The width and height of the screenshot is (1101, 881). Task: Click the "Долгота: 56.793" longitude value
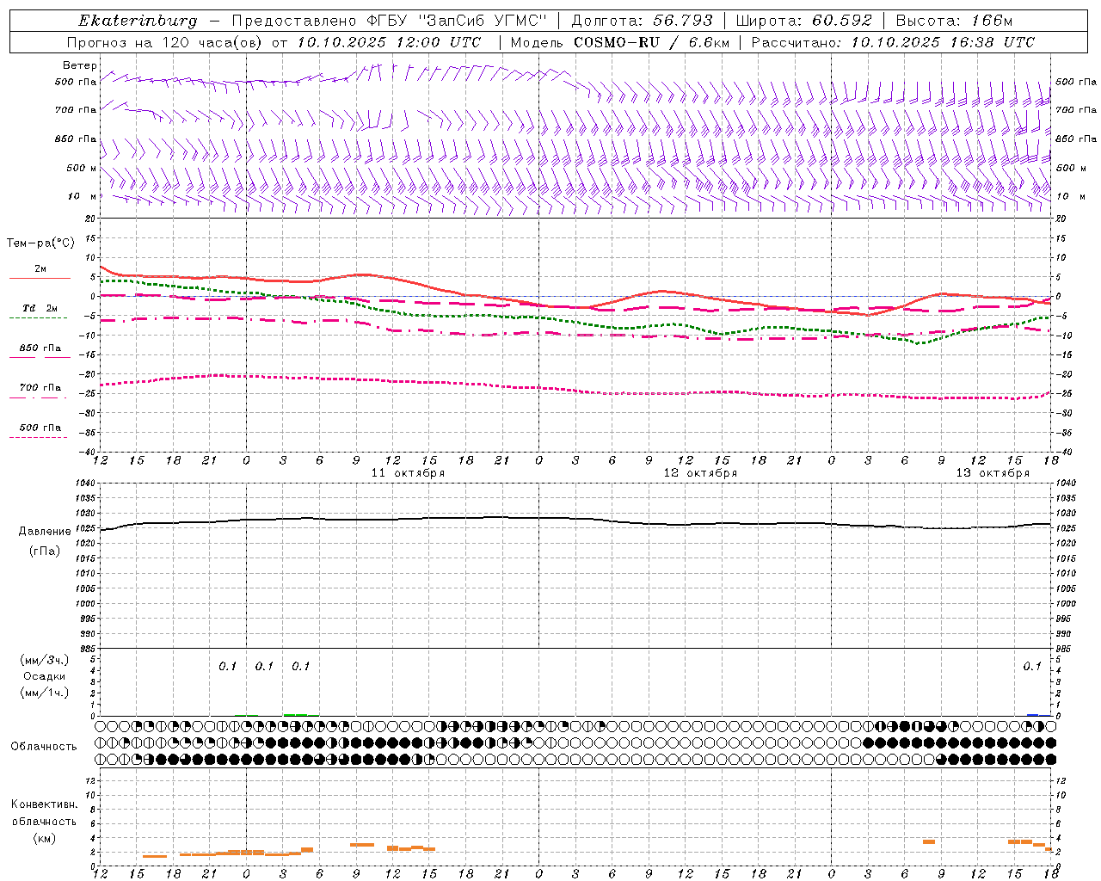tap(641, 21)
